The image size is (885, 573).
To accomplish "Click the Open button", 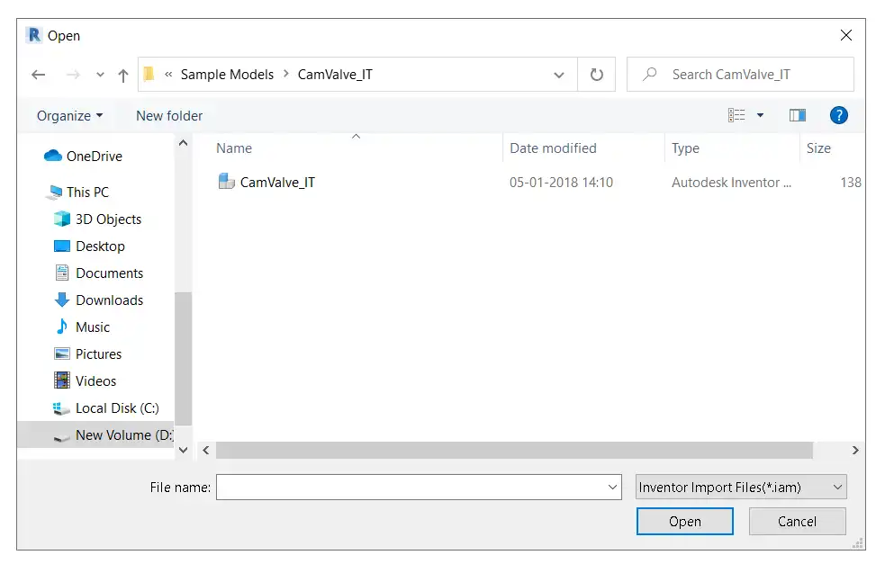I will (x=684, y=522).
